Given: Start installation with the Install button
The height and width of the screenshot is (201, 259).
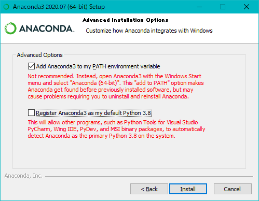Looking at the screenshot, I should (188, 189).
